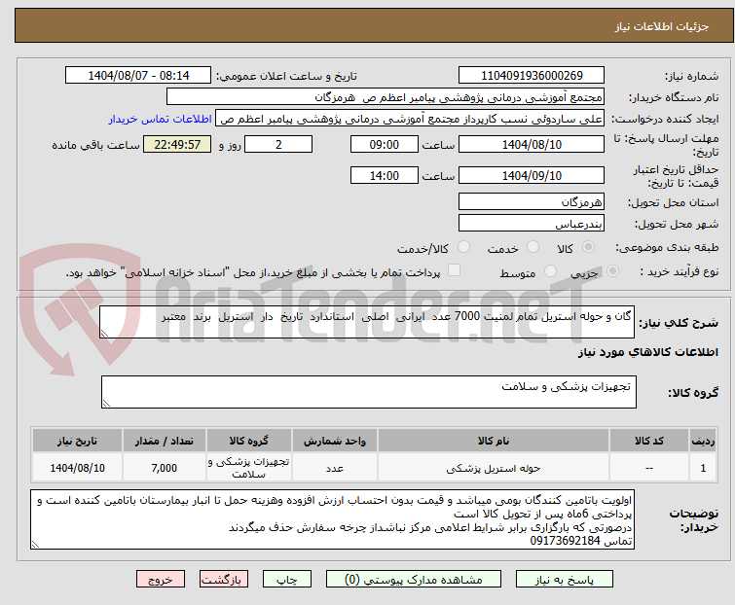
Task: Click the resize handle of گروه کالا textarea
Action: [x=106, y=404]
